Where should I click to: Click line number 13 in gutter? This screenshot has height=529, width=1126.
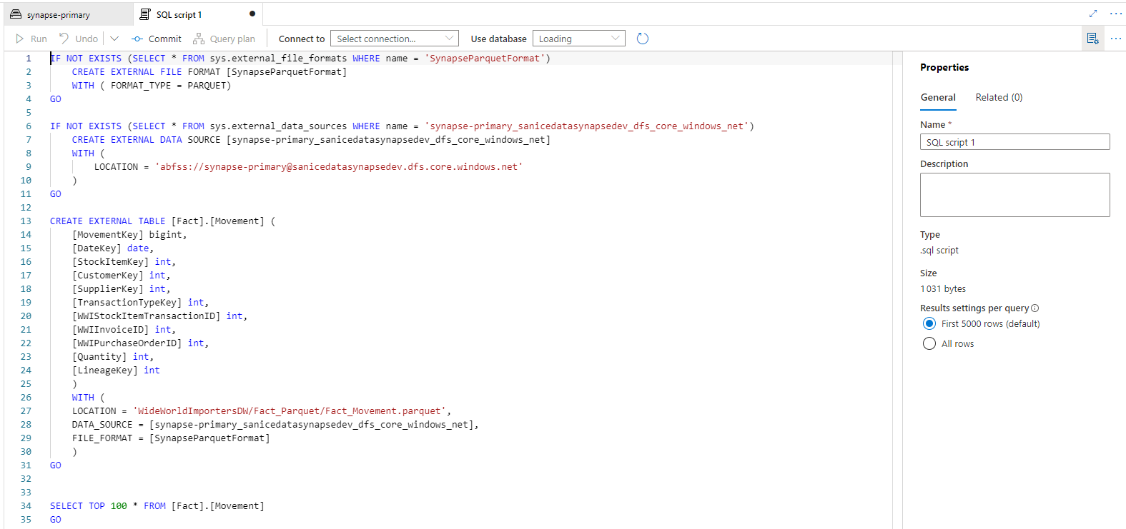click(x=26, y=221)
